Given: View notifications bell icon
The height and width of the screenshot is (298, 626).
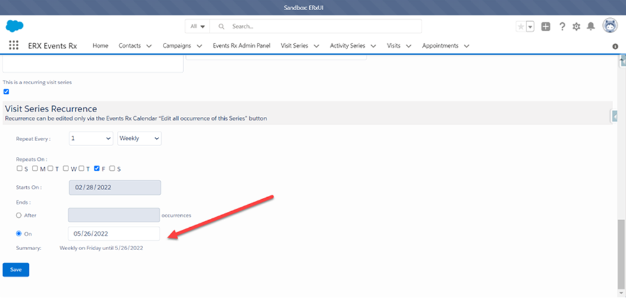Looking at the screenshot, I should point(591,26).
